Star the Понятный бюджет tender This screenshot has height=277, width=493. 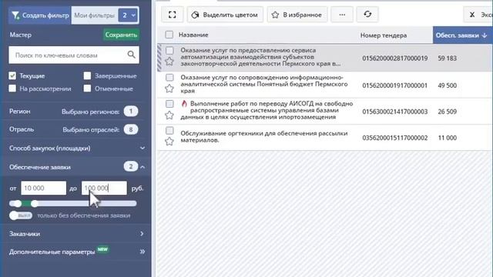[169, 88]
